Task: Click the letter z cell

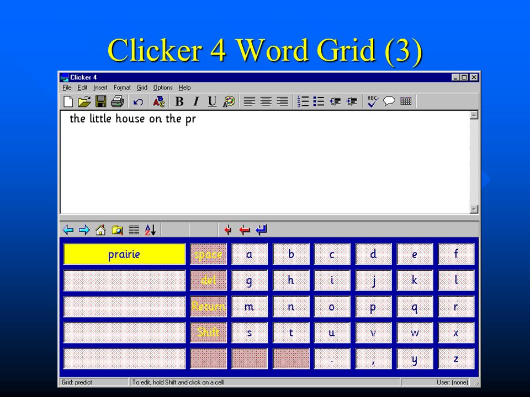Action: [456, 359]
